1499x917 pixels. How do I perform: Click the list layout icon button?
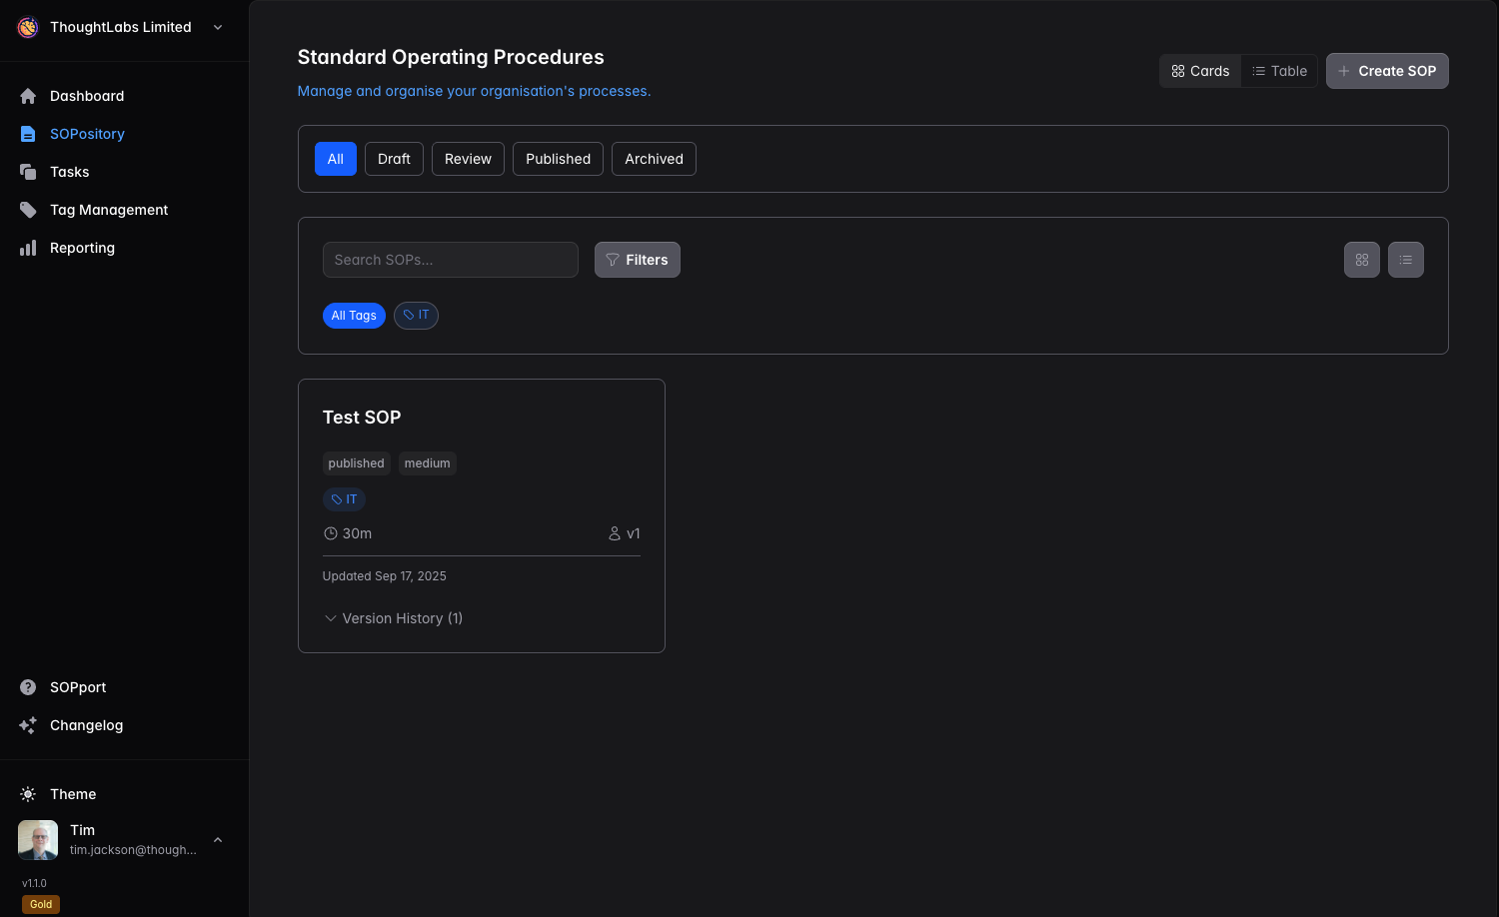point(1405,260)
